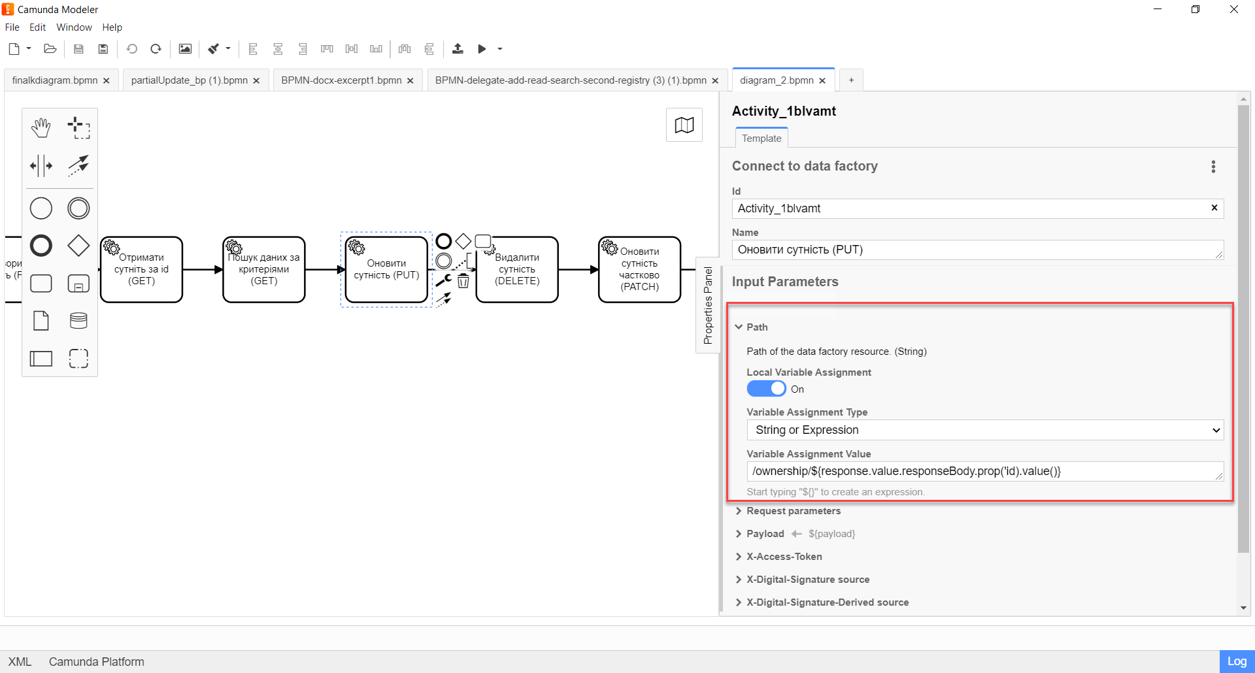Open file with folder icon
Viewport: 1255px width, 673px height.
pyautogui.click(x=50, y=49)
